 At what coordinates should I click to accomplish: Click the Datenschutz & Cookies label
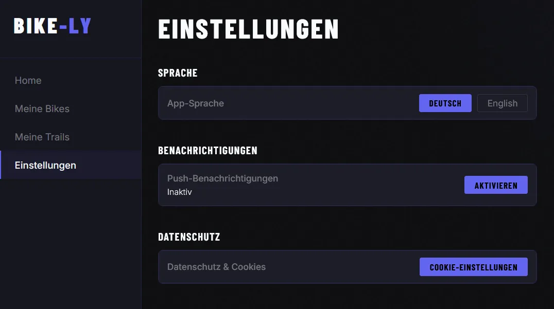(x=216, y=267)
